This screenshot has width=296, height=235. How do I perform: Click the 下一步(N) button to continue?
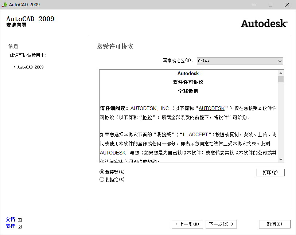click(x=221, y=224)
